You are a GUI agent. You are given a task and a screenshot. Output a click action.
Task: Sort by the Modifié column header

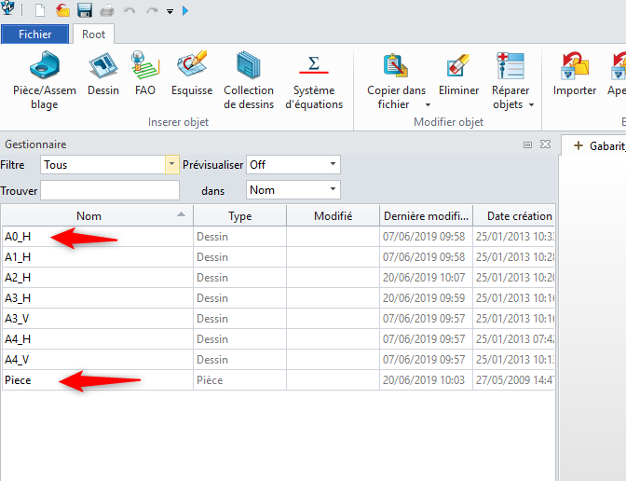(x=333, y=216)
